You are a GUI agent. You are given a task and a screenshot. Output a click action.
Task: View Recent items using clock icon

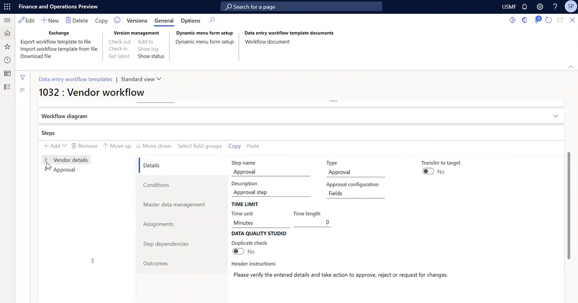[x=7, y=60]
